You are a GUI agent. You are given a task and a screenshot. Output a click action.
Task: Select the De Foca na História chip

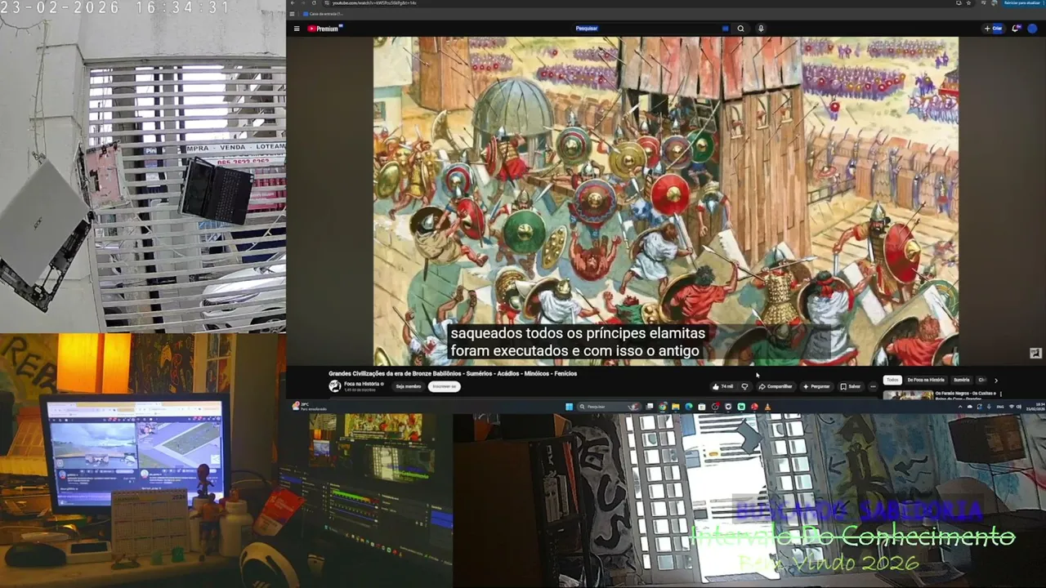[926, 380]
